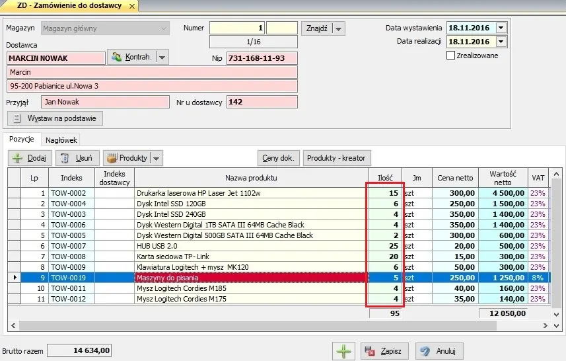Click the Maszyny do pisania cell
The image size is (566, 361).
[251, 278]
